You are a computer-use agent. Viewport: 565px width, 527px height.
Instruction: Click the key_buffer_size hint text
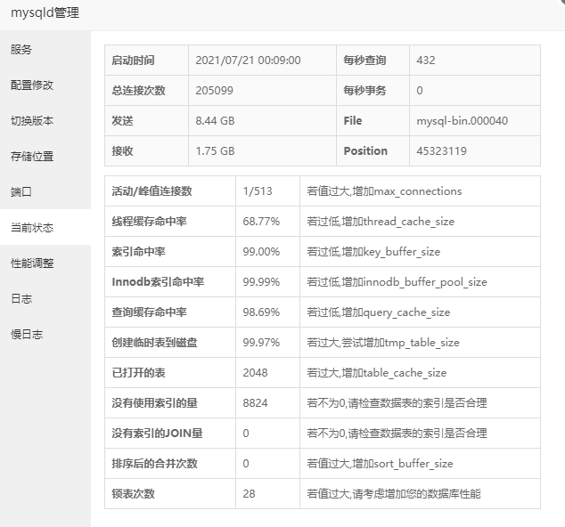(373, 252)
